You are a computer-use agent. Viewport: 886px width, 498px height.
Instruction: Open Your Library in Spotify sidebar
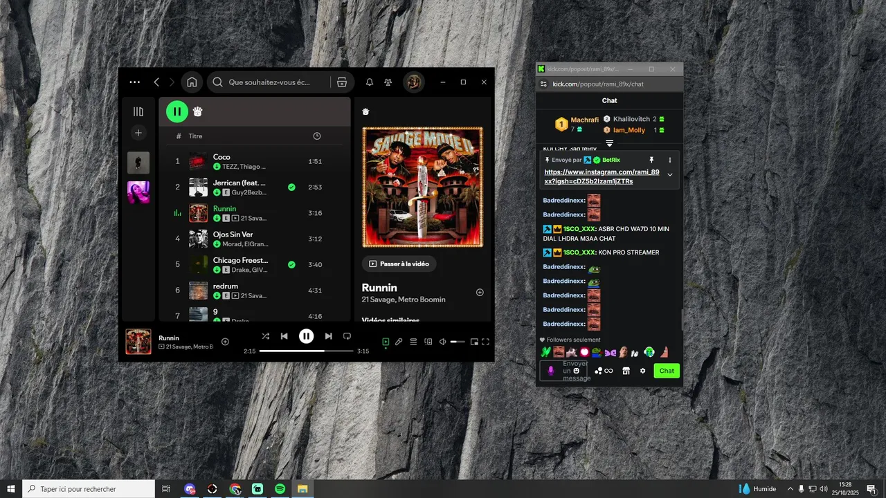(138, 111)
